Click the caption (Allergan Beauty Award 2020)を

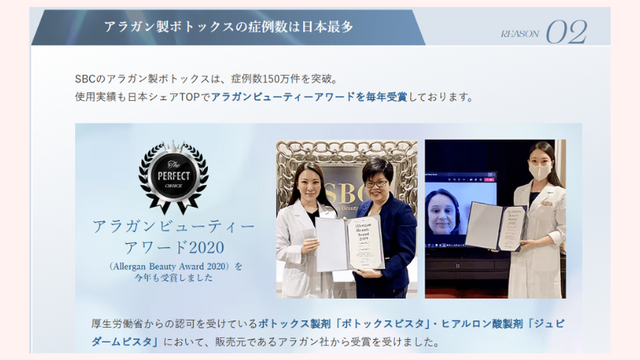(175, 267)
